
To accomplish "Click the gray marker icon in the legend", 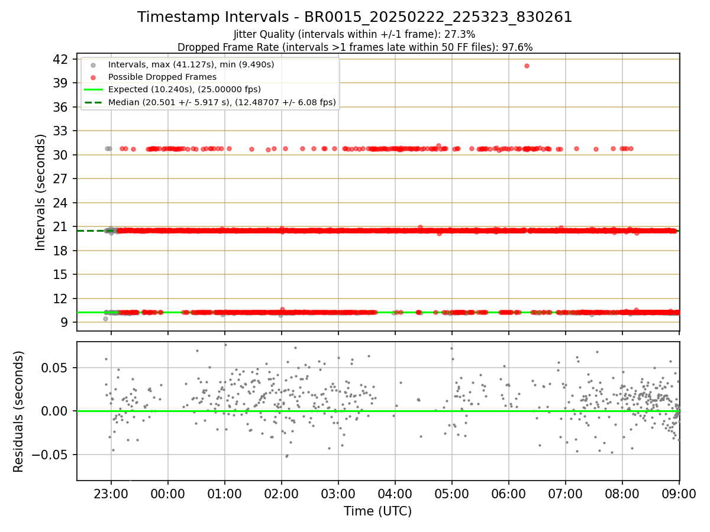I will pos(93,64).
